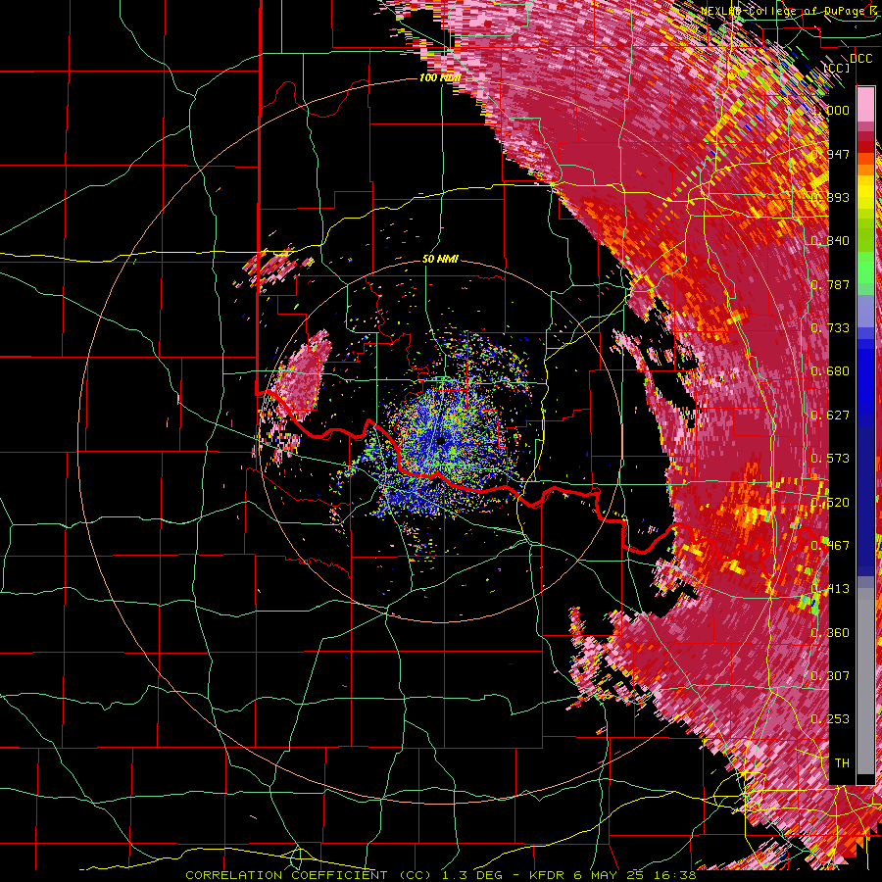Click the 0.787 value on color scale

click(x=830, y=284)
